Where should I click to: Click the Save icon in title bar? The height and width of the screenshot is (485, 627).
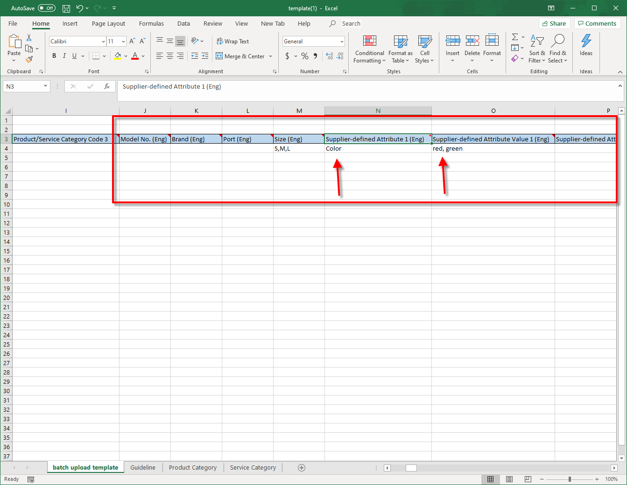tap(66, 8)
